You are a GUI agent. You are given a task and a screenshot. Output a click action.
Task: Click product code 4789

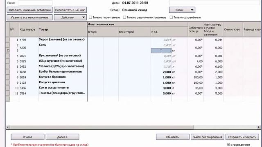point(23,40)
